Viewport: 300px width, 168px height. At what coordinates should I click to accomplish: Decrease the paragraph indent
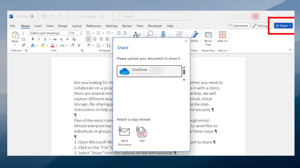[119, 33]
